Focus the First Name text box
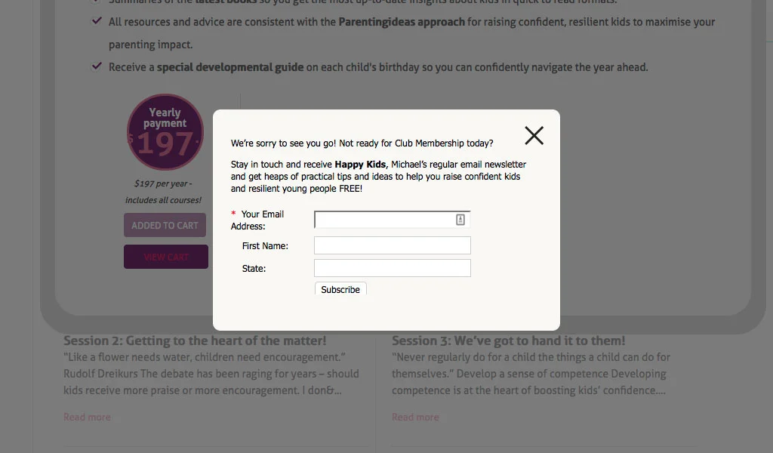 pyautogui.click(x=392, y=245)
